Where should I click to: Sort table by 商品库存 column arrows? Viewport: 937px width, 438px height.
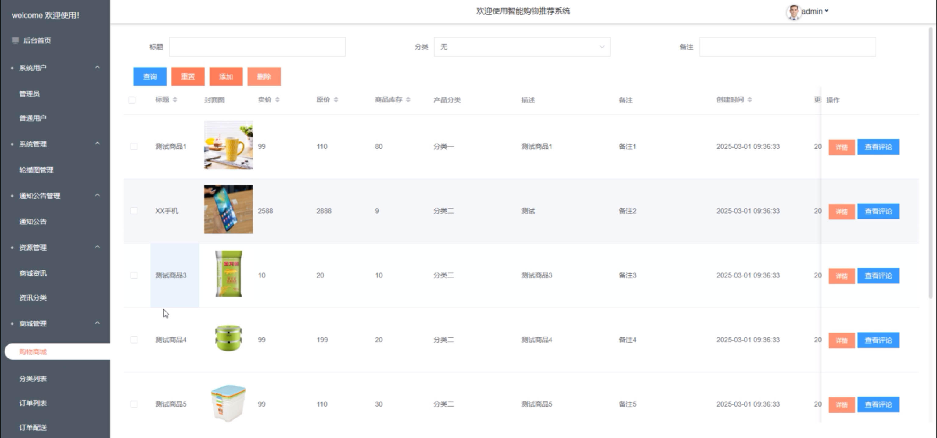pos(408,100)
